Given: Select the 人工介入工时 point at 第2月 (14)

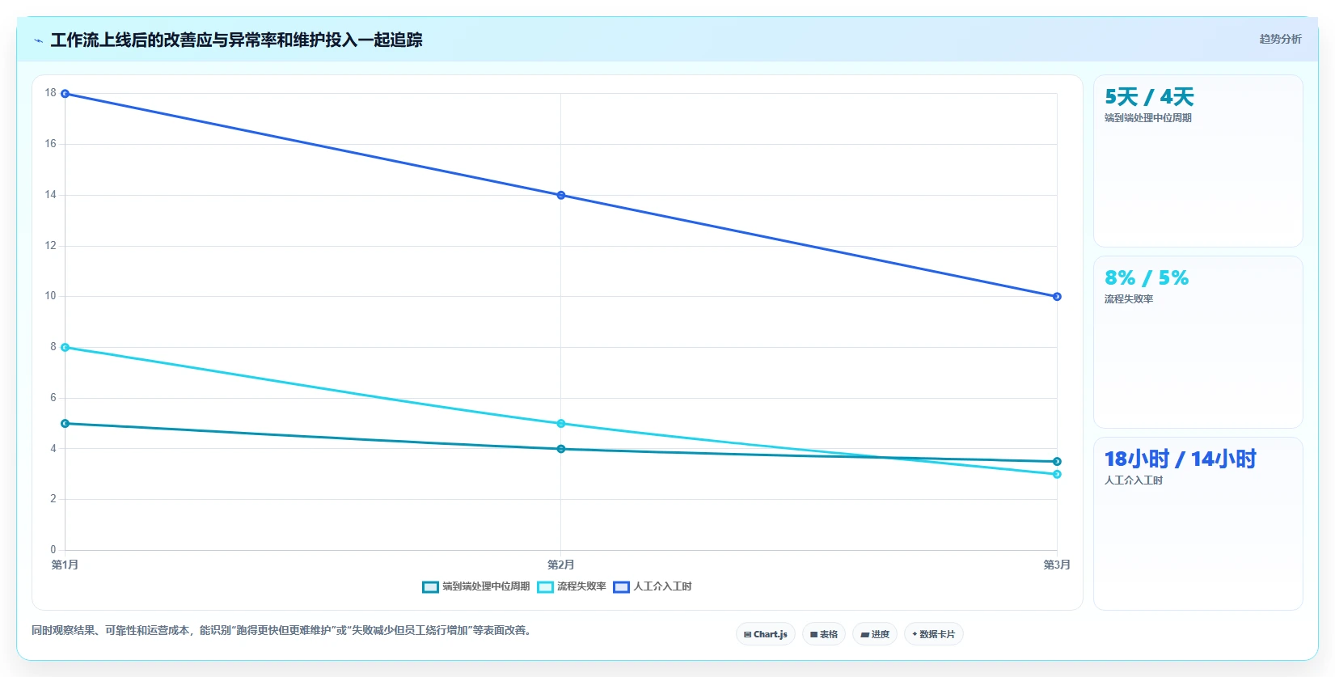Looking at the screenshot, I should tap(561, 195).
